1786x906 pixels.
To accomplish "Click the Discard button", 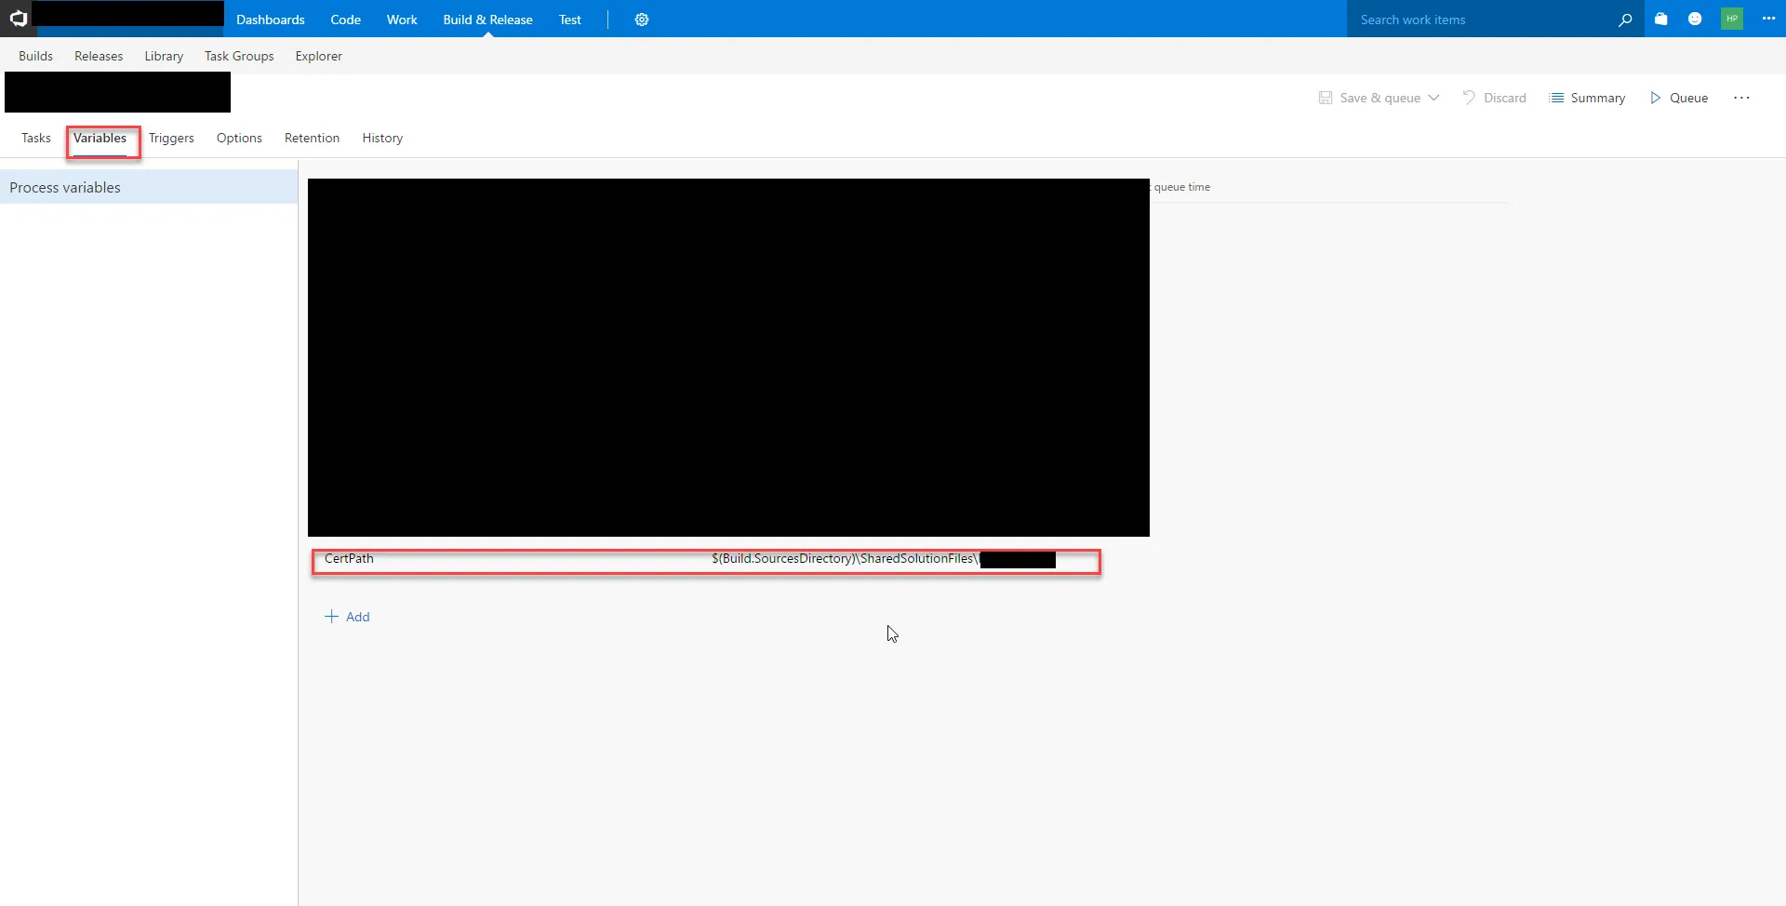I will (x=1494, y=98).
